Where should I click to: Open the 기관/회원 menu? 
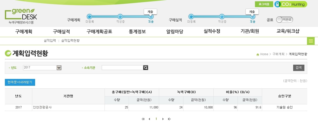tap(250, 32)
